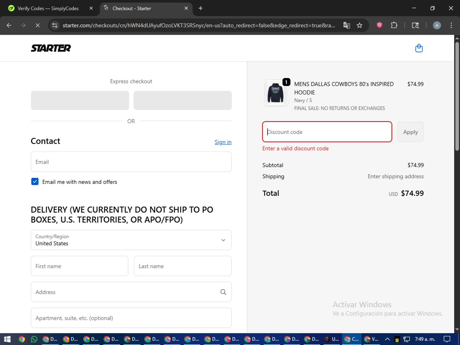Click the scrollbar down arrow
The width and height of the screenshot is (460, 345).
[457, 330]
